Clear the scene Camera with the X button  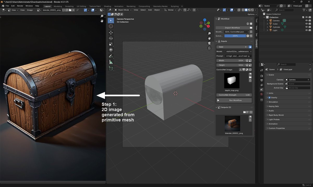[x=309, y=80]
